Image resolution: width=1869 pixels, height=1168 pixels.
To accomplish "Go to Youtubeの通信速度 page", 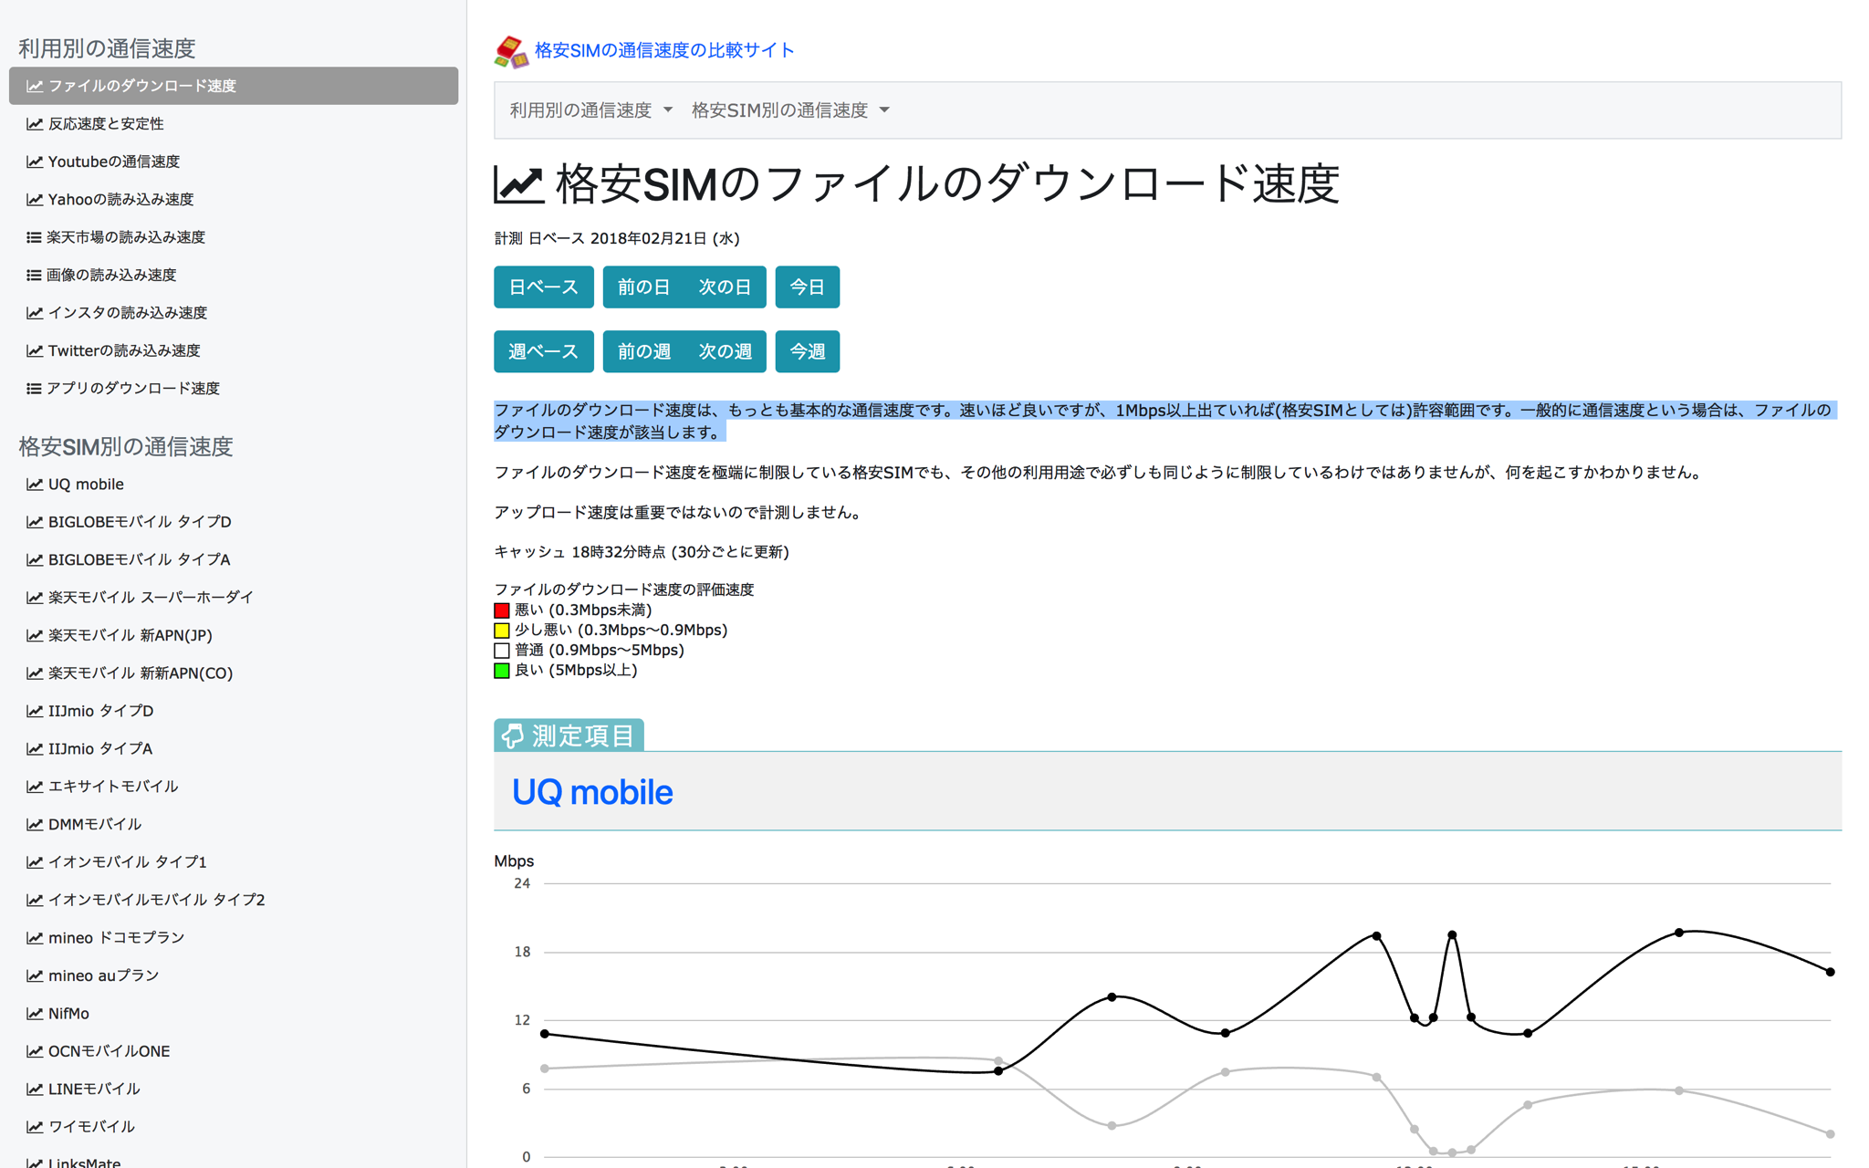I will (x=114, y=162).
